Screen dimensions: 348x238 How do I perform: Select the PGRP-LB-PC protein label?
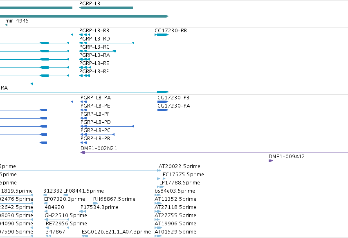point(95,130)
